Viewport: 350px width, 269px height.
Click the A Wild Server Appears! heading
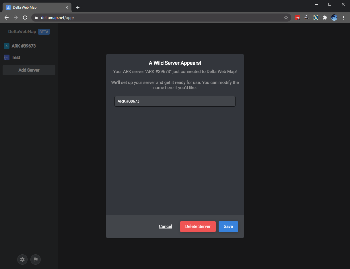click(x=175, y=63)
